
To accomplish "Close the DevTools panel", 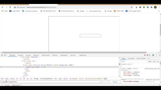I will 160,55.
